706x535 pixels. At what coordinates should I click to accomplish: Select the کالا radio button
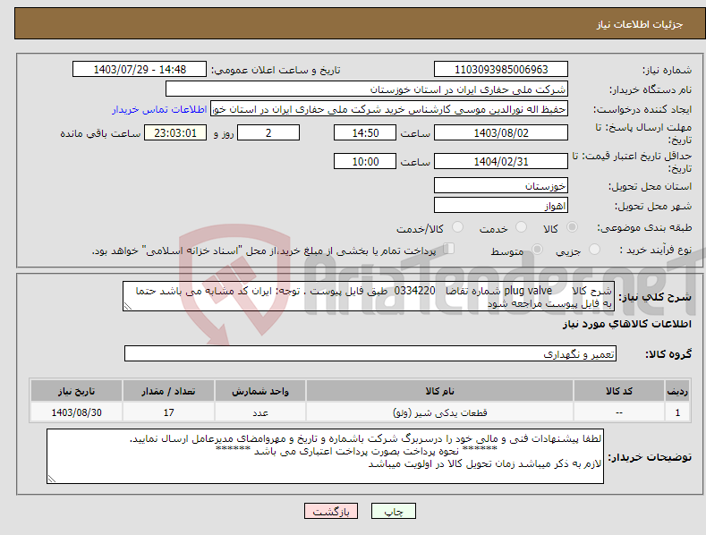tap(573, 227)
